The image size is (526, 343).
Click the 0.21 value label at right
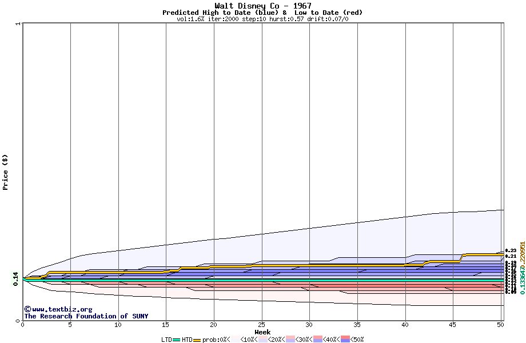[511, 256]
